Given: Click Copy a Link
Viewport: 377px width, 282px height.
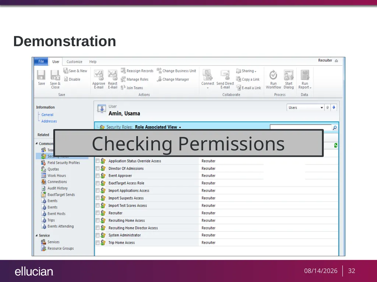Looking at the screenshot, I should pyautogui.click(x=248, y=79).
